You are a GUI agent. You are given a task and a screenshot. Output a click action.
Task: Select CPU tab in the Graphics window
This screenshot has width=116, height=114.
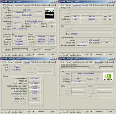(62, 62)
